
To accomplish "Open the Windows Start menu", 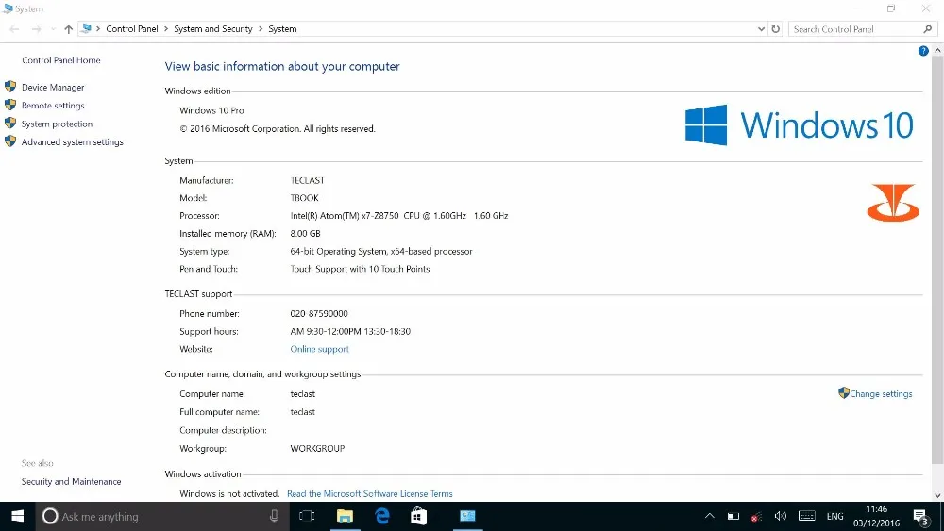I will click(17, 516).
